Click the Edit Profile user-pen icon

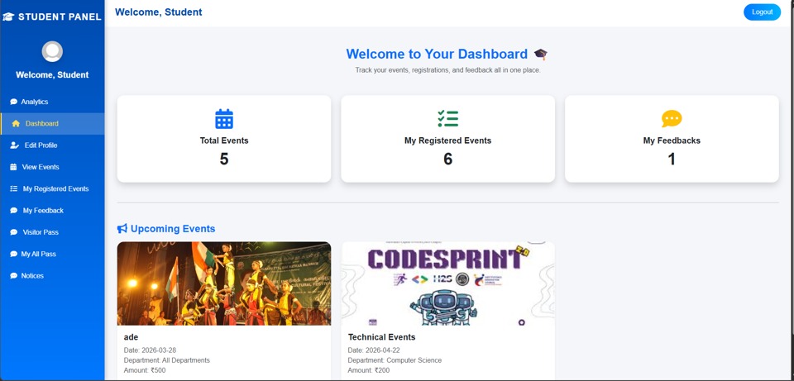15,145
